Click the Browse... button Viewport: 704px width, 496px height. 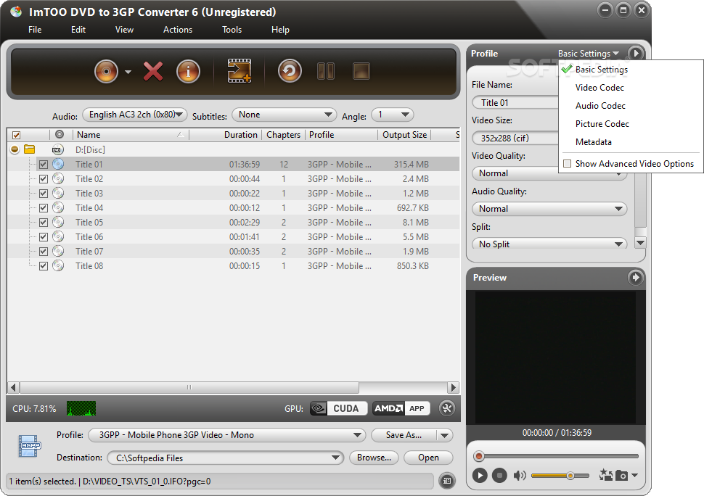click(374, 458)
